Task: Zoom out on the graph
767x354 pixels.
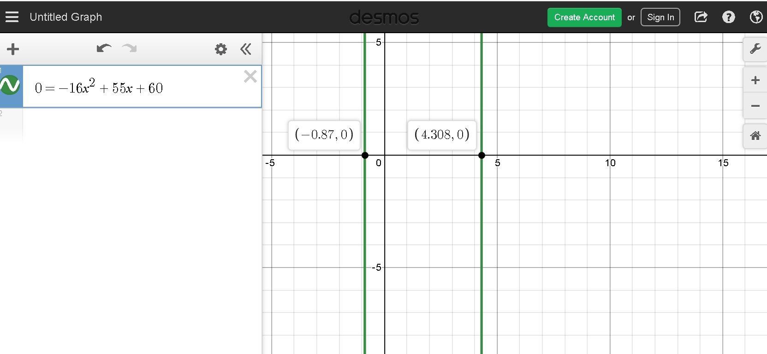Action: click(755, 106)
